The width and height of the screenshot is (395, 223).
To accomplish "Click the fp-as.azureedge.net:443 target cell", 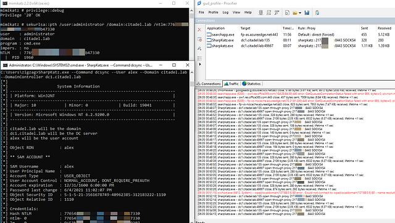I will 259,34.
